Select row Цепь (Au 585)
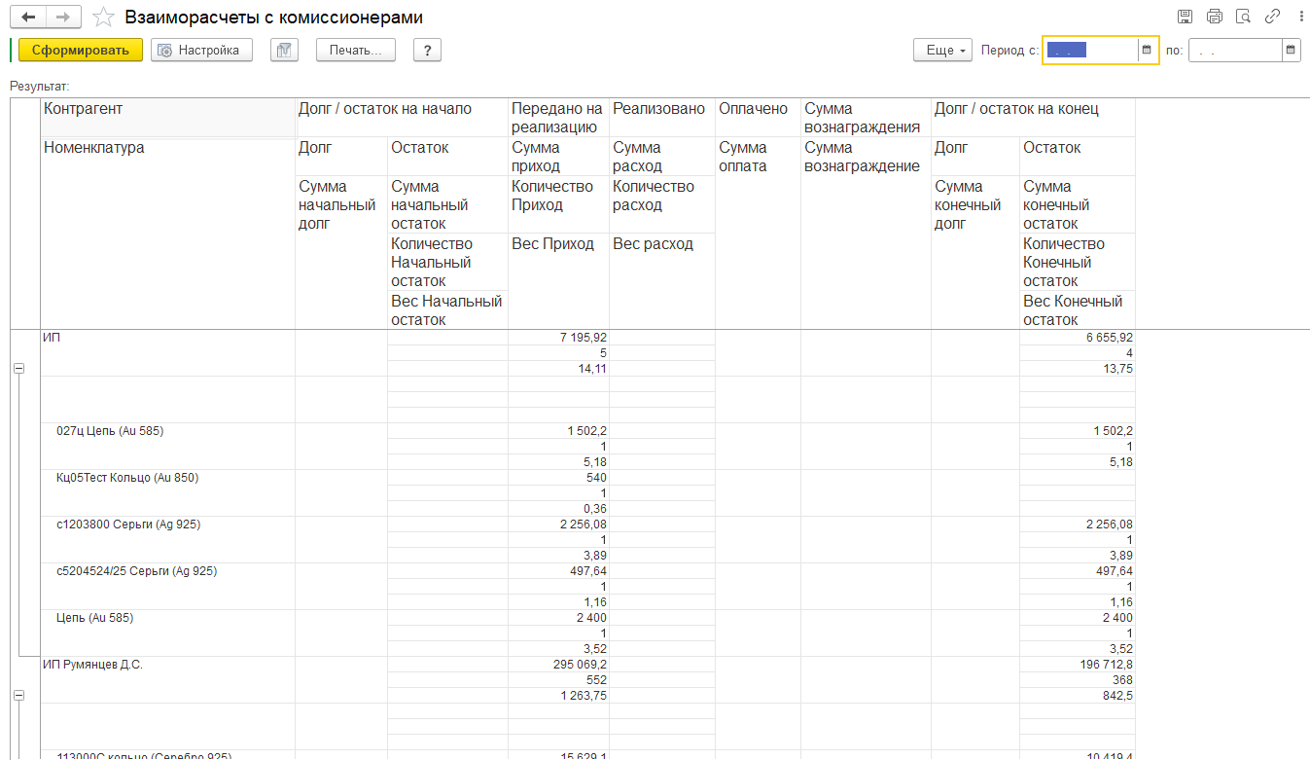This screenshot has width=1310, height=760. click(167, 633)
